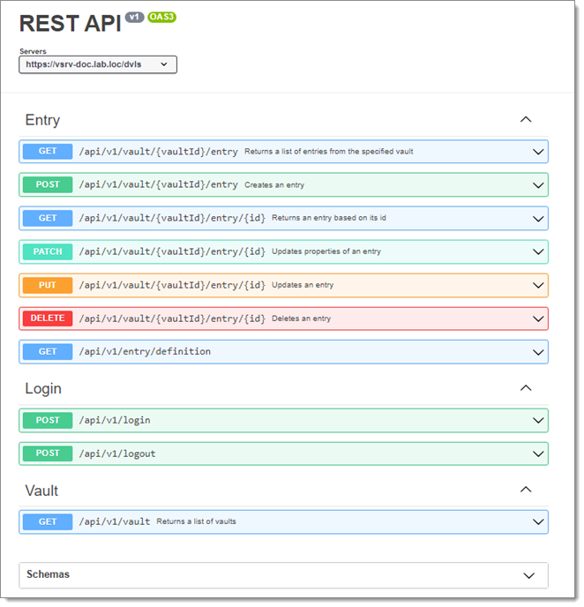Expand arrow for DELETE entry row
Image resolution: width=584 pixels, height=607 pixels.
click(x=538, y=319)
